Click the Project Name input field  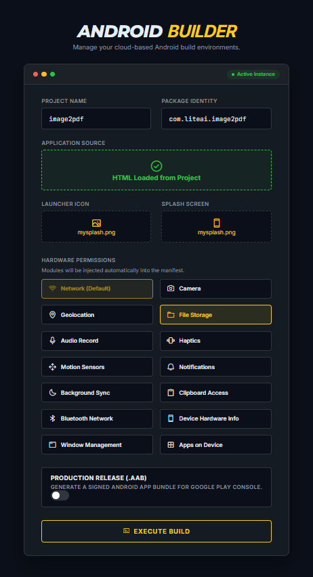click(x=96, y=119)
